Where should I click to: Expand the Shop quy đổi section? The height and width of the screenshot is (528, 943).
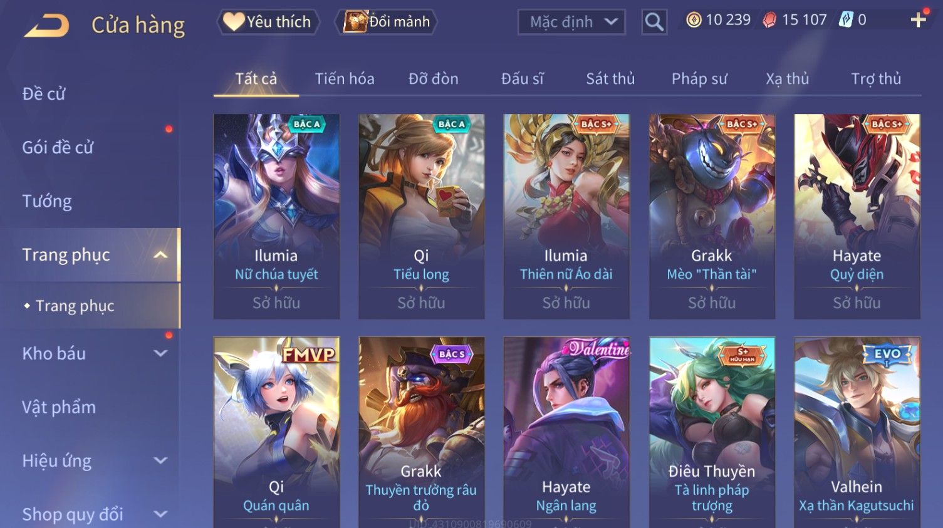point(160,514)
